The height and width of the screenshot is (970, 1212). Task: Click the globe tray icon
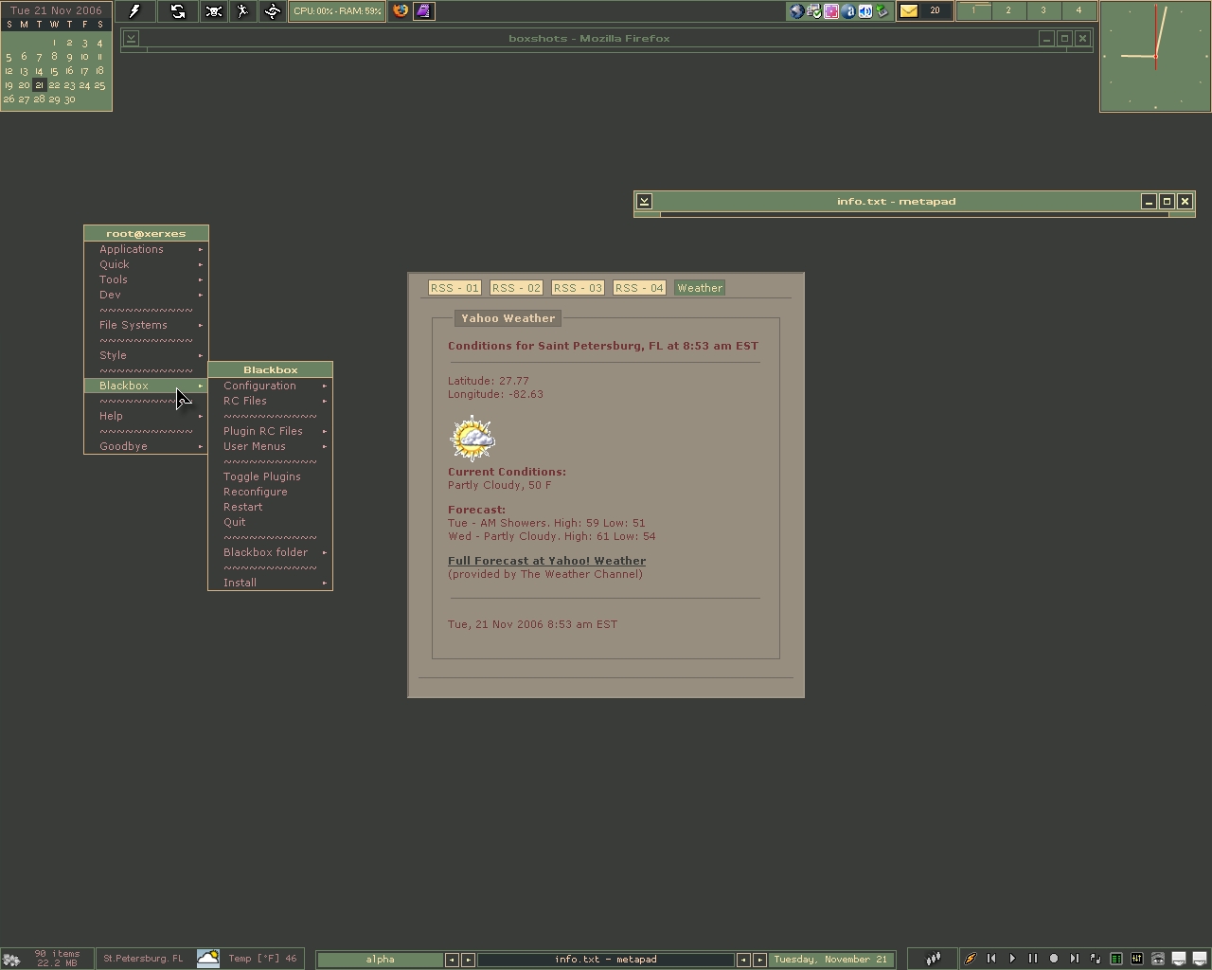(797, 11)
